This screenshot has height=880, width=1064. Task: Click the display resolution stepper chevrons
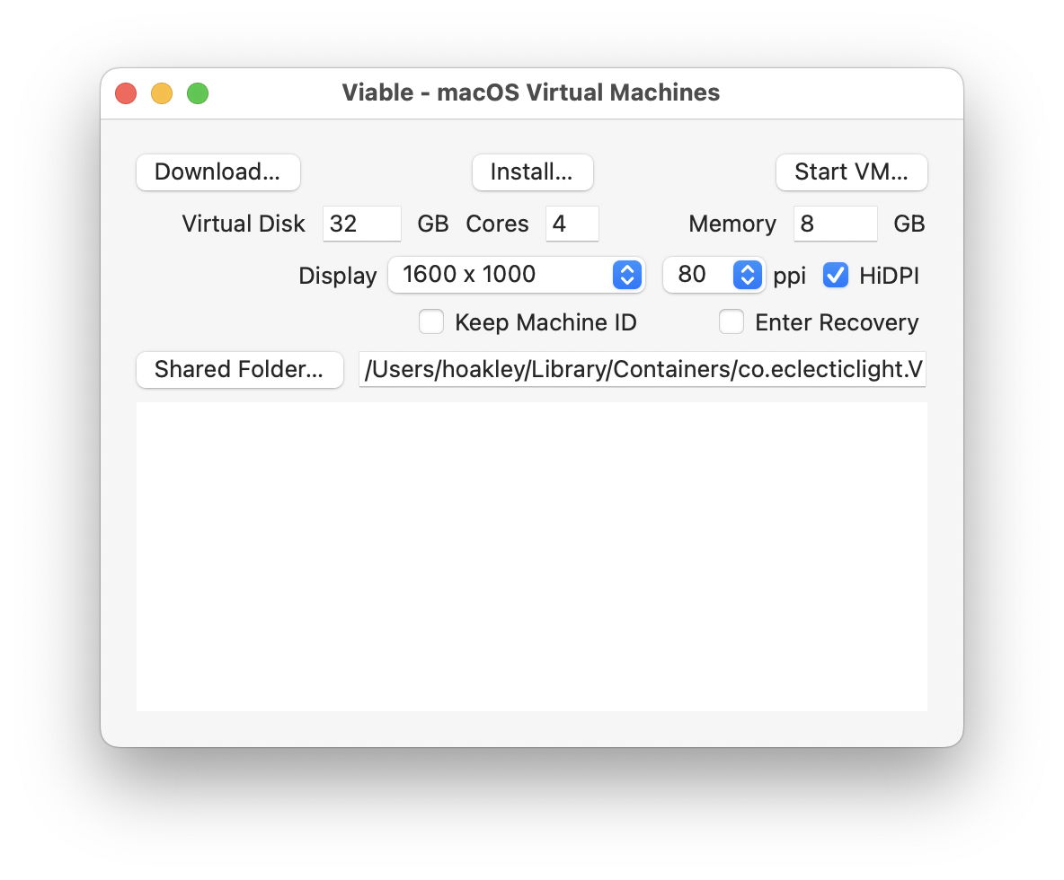tap(626, 275)
